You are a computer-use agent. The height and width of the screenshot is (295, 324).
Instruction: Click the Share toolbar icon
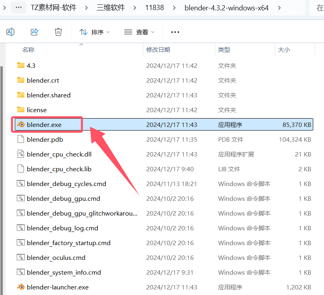pyautogui.click(x=34, y=32)
